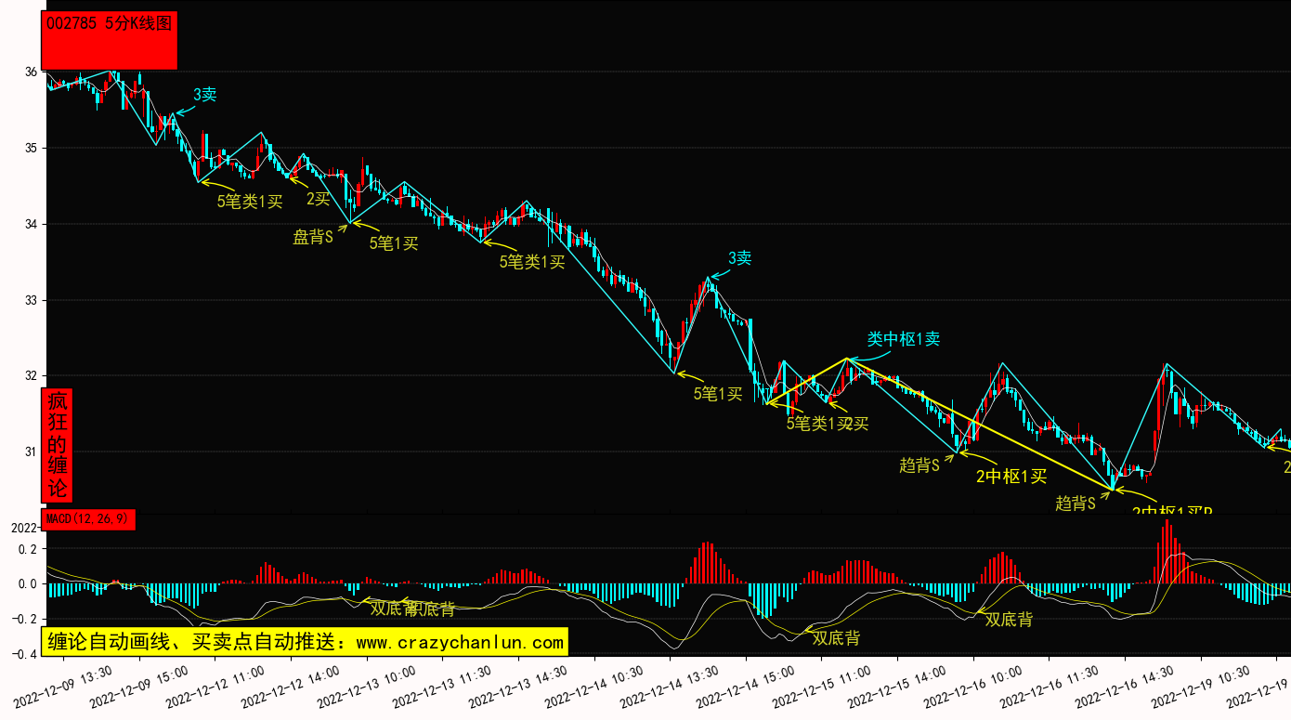Click the "类中枢1卖" sell annotation
Screen dimensions: 1291x720
(x=904, y=339)
